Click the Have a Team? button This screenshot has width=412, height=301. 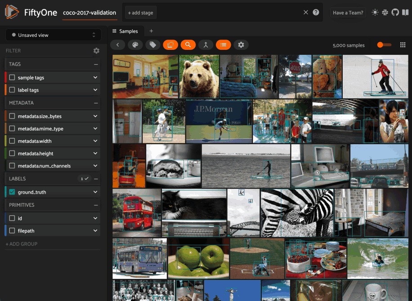click(348, 13)
